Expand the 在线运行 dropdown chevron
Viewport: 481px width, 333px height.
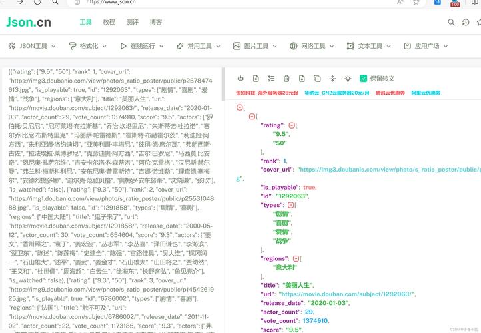pyautogui.click(x=161, y=47)
